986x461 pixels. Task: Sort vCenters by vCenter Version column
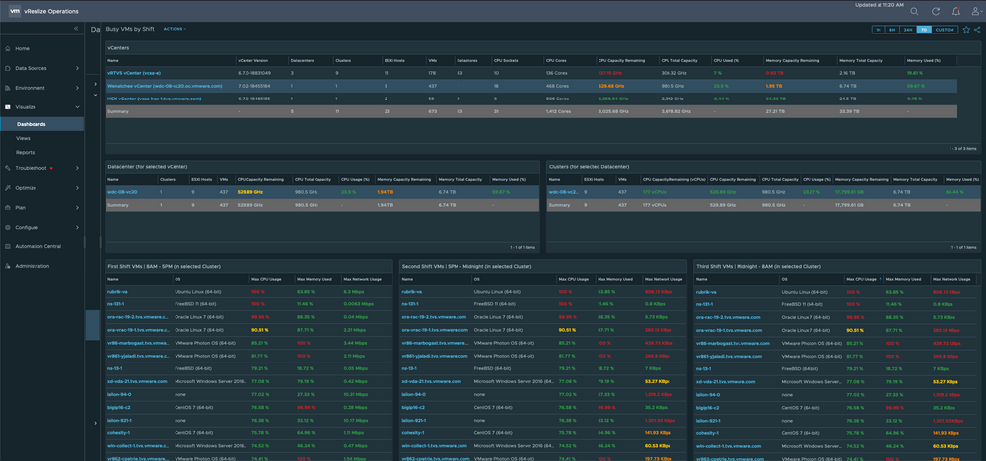pyautogui.click(x=252, y=60)
